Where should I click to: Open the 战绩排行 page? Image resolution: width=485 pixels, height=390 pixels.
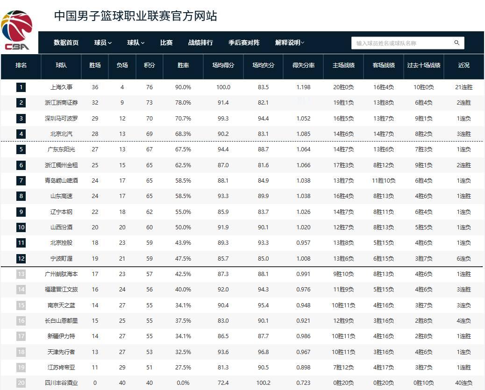[200, 43]
